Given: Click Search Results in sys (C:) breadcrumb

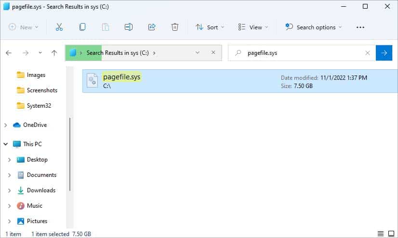Looking at the screenshot, I should pyautogui.click(x=118, y=53).
